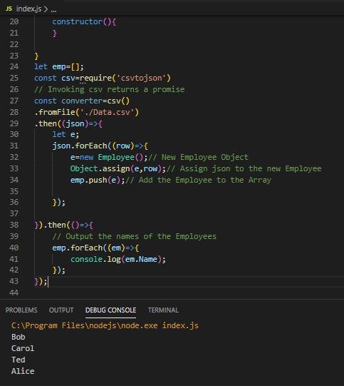Click 'let emp=[];' on line 24
Screen dimensions: 344x386
coord(59,67)
